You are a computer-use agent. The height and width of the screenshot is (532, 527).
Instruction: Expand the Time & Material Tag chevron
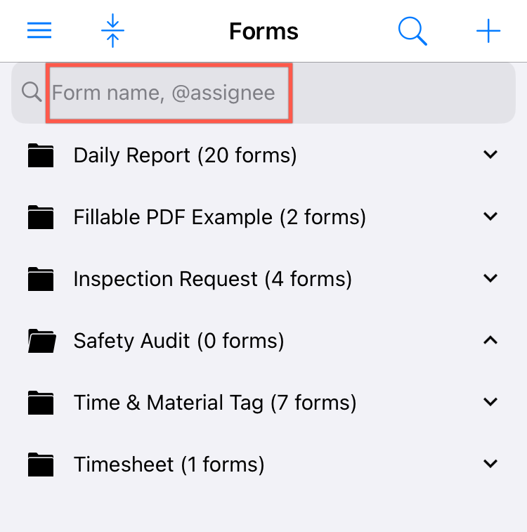click(490, 403)
